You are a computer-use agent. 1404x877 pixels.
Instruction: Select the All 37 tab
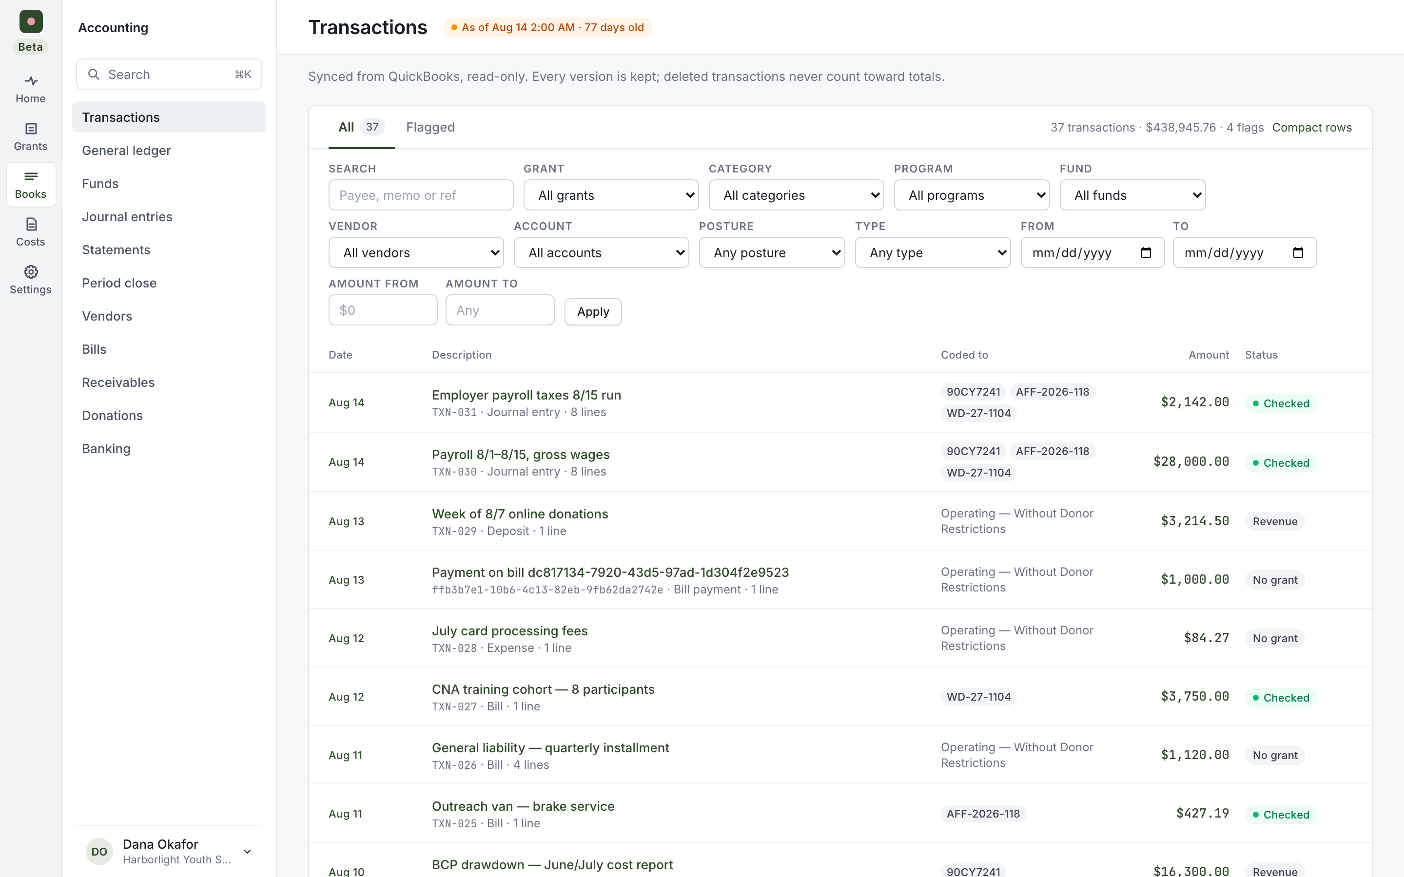click(361, 127)
